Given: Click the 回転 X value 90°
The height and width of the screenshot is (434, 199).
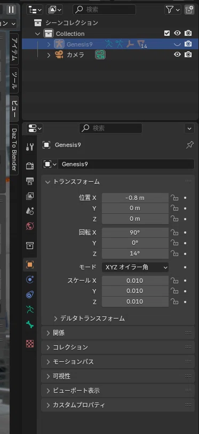Looking at the screenshot, I should point(135,232).
